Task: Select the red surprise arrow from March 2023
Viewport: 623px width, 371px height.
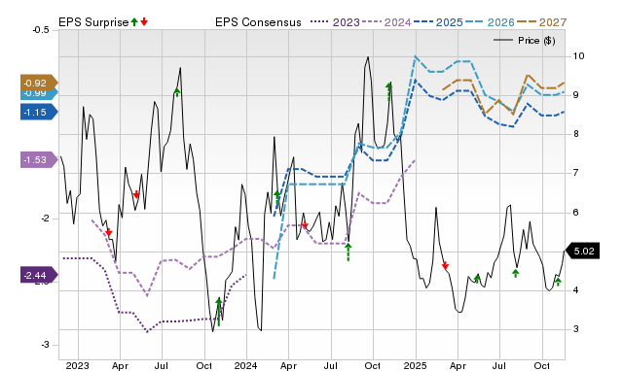Action: pos(108,232)
